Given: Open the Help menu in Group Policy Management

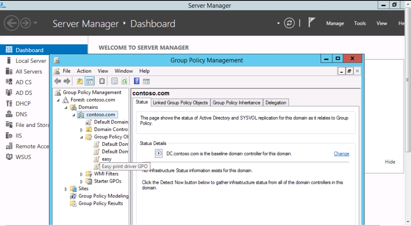Looking at the screenshot, I should tap(144, 71).
